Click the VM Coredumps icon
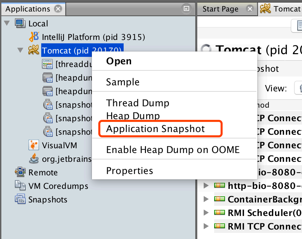 click(x=20, y=185)
